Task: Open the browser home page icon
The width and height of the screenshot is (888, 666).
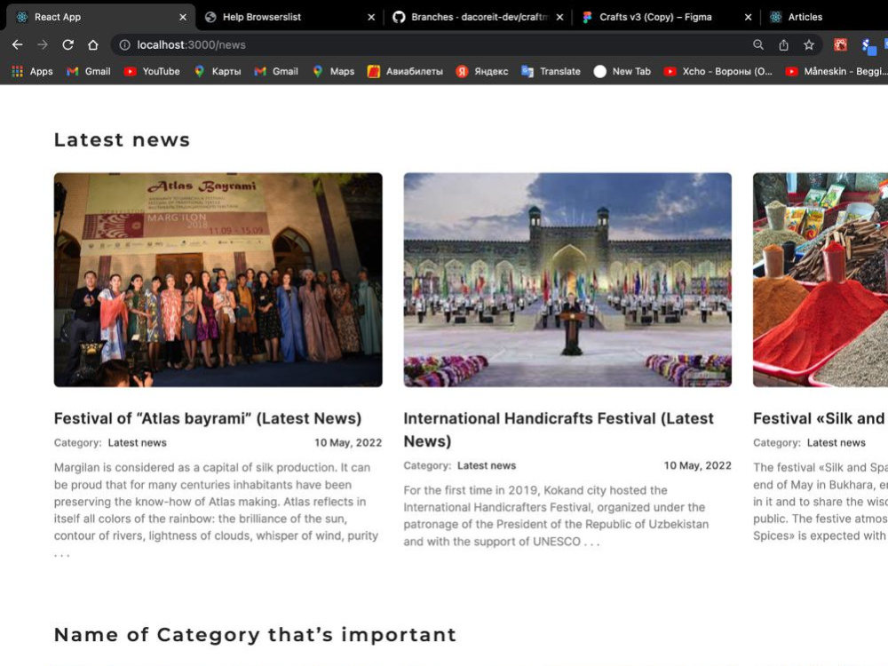Action: tap(93, 44)
